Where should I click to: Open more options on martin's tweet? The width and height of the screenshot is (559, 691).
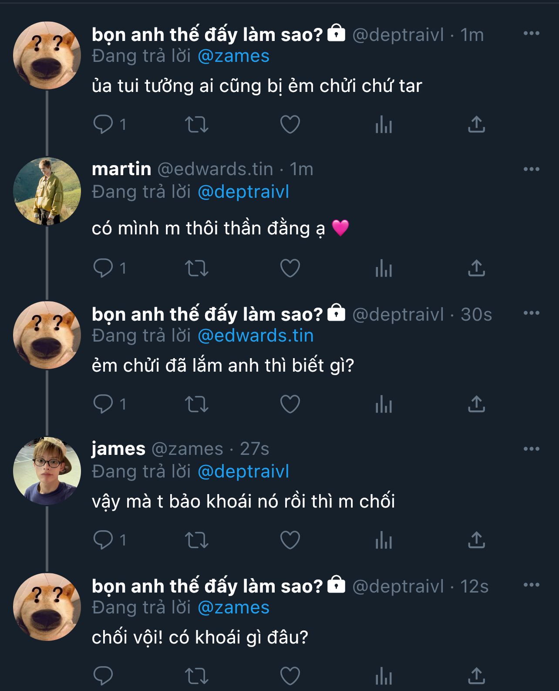(x=531, y=169)
